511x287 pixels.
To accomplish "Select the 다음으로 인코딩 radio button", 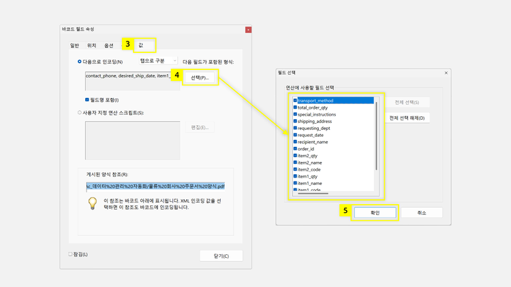I will 80,61.
